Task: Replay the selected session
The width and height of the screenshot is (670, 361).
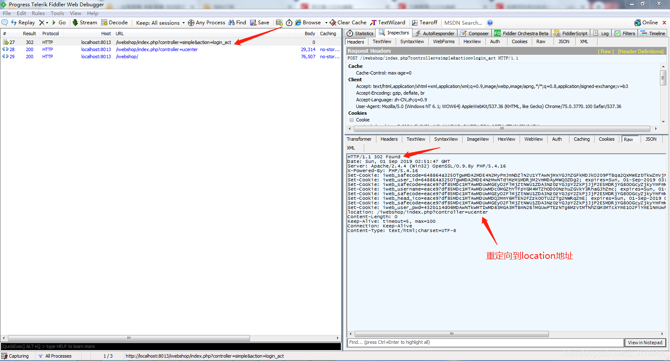Action: coord(23,23)
